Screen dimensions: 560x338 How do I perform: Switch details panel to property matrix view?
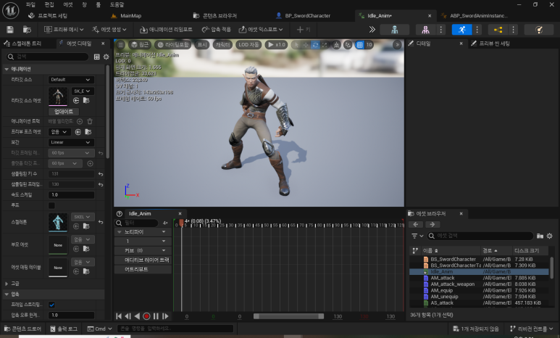click(x=97, y=57)
